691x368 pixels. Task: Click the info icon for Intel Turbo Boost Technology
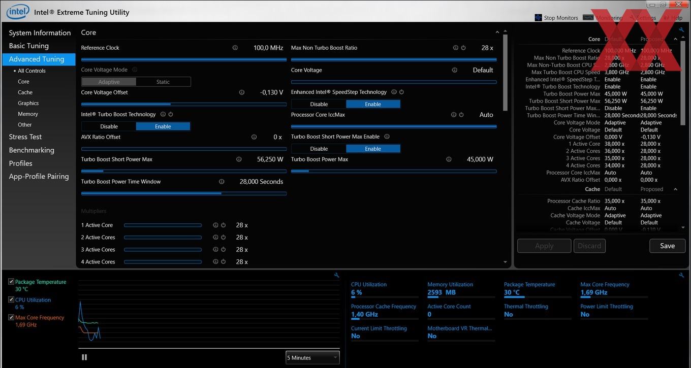163,114
